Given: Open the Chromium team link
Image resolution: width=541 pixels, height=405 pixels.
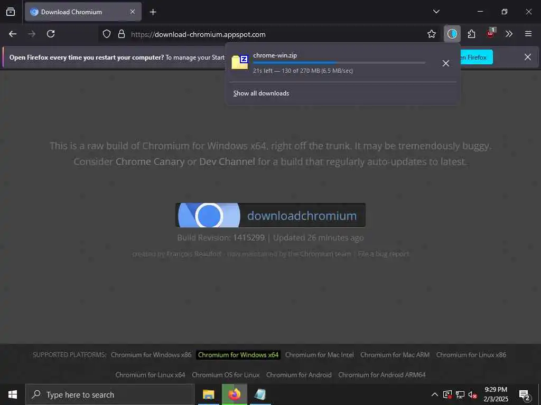Looking at the screenshot, I should [325, 254].
